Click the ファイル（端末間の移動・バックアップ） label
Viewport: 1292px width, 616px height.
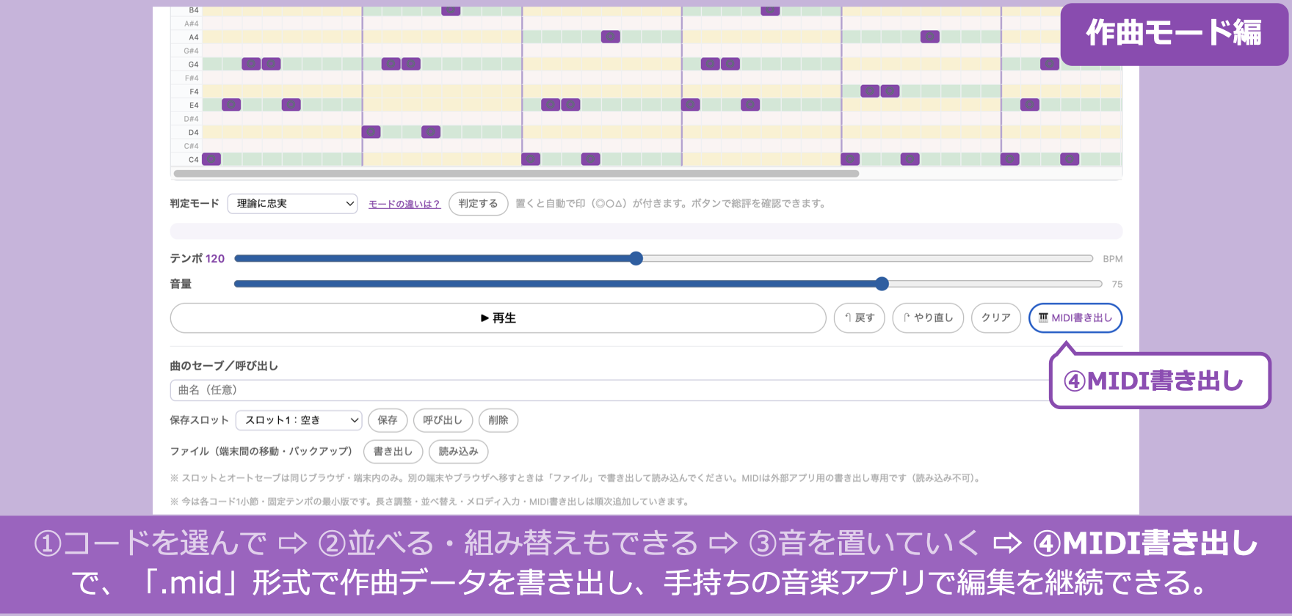tap(261, 452)
